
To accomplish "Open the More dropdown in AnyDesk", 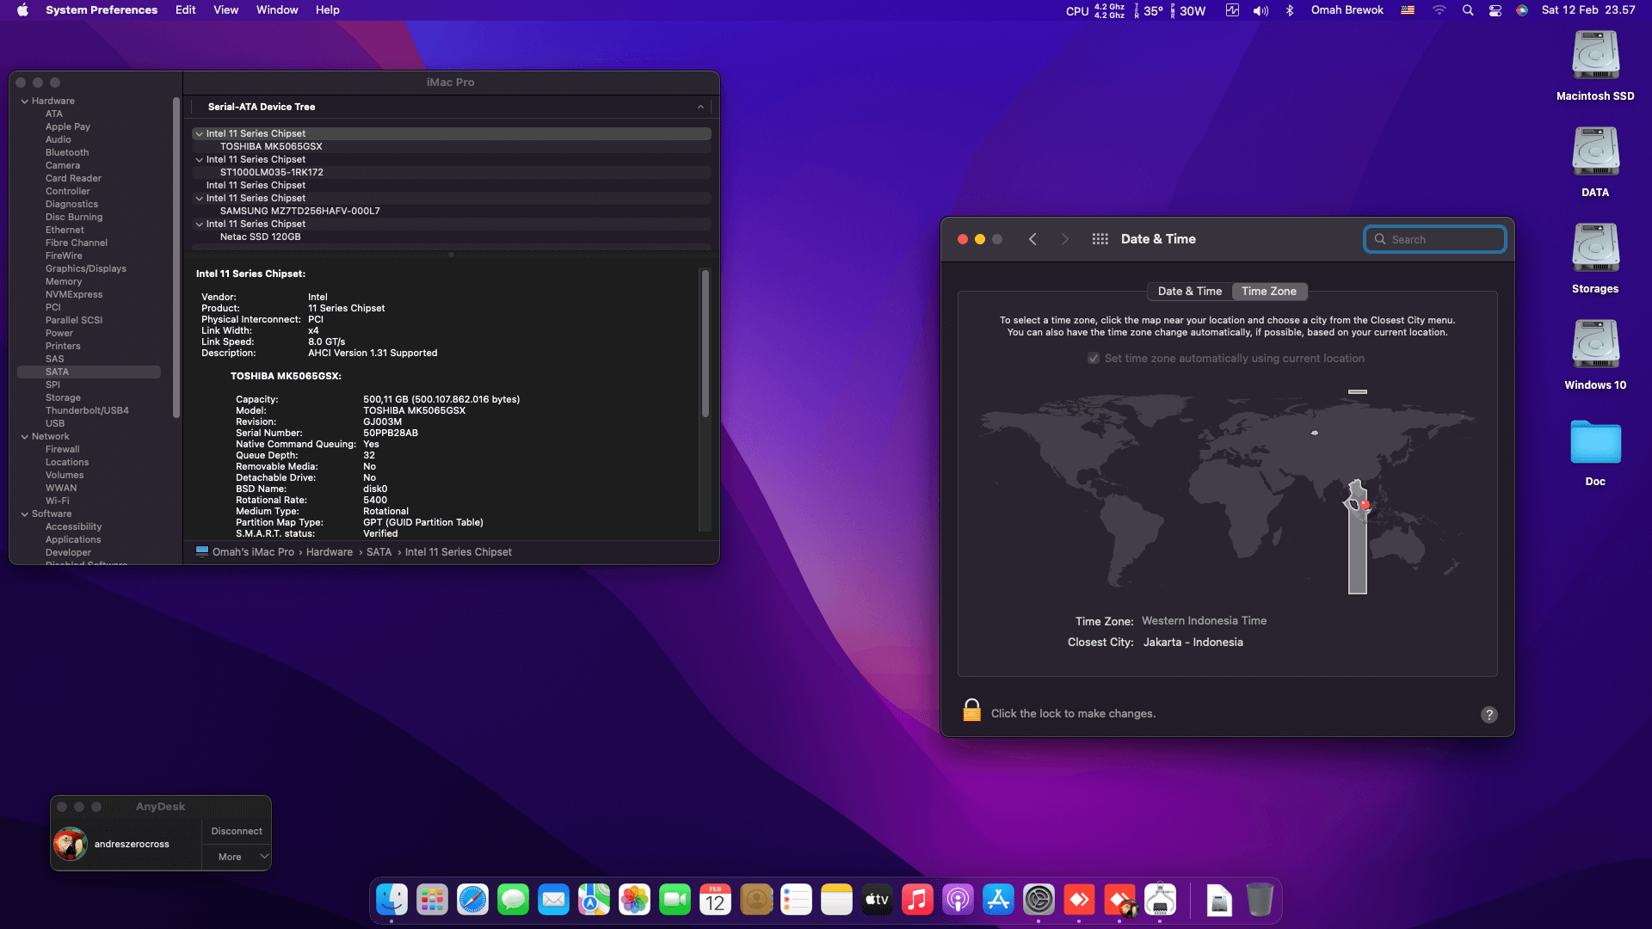I will (x=237, y=857).
